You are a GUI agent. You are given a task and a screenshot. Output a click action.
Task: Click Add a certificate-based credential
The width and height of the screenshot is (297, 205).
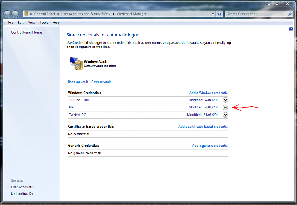click(203, 127)
